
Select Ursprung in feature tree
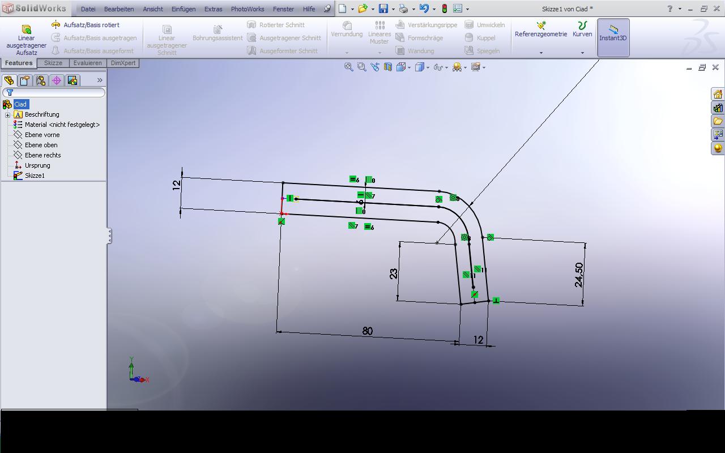point(37,165)
